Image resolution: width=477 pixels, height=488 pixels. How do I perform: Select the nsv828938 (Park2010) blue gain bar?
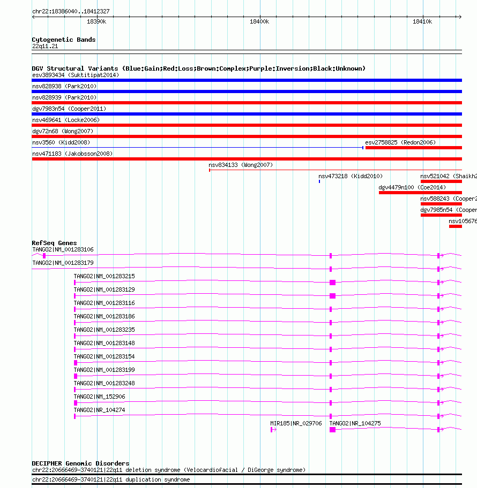[247, 91]
